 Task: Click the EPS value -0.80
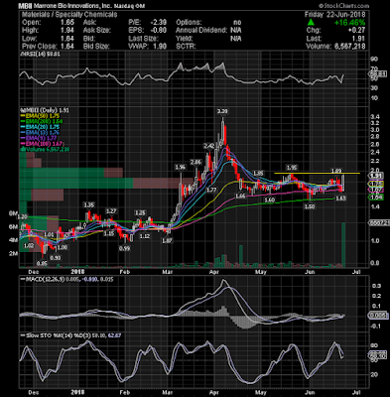158,30
